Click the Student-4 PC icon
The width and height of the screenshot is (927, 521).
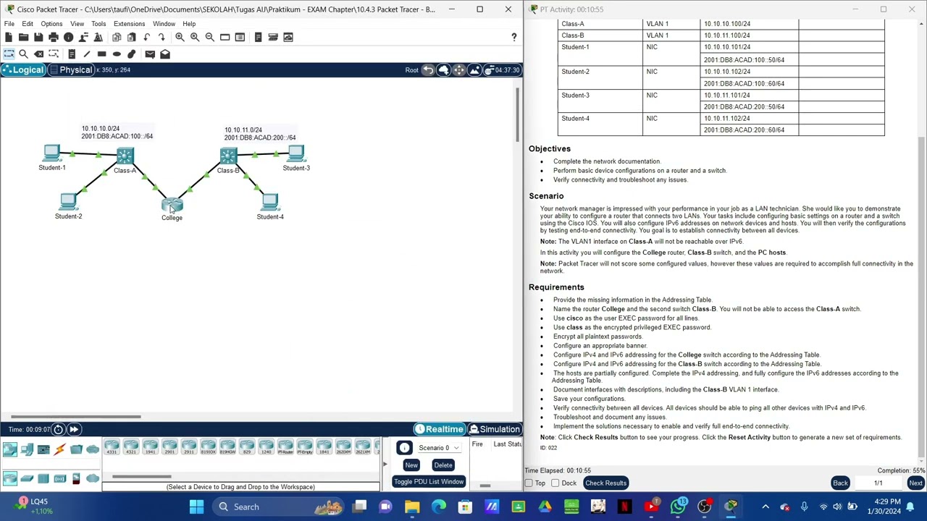(x=269, y=203)
